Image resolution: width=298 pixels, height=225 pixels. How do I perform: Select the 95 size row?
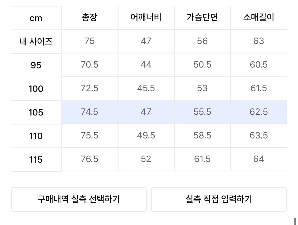click(36, 65)
